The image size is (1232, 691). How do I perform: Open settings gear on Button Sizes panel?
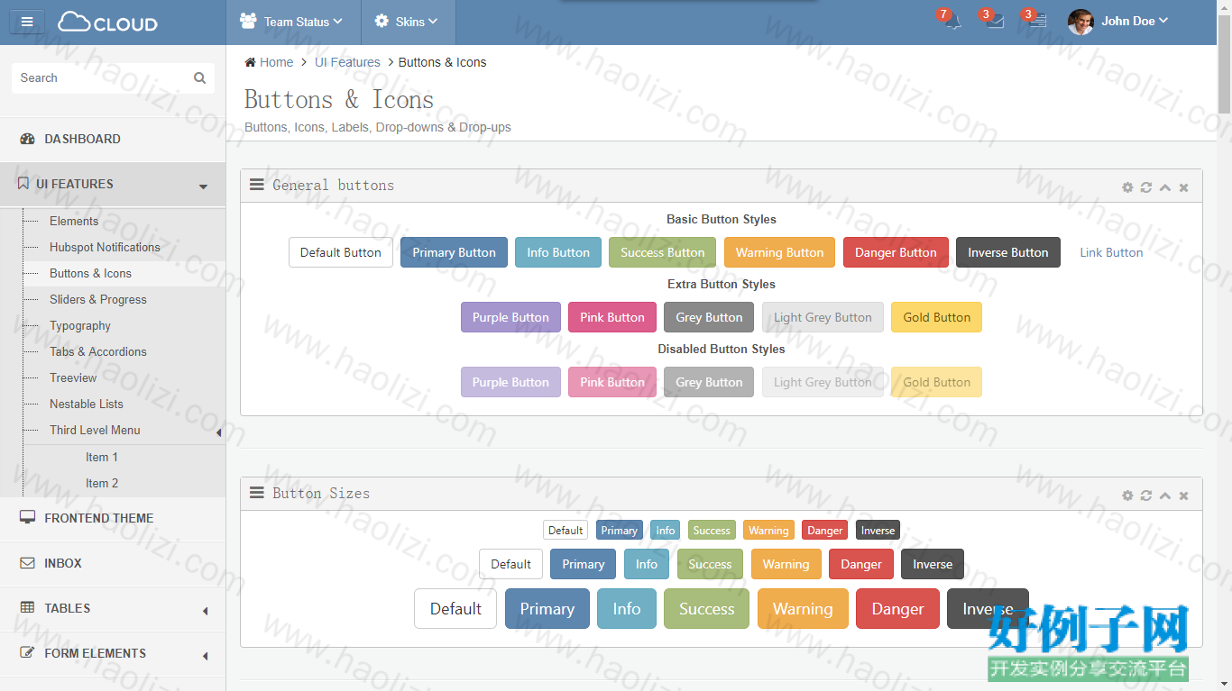[1127, 496]
